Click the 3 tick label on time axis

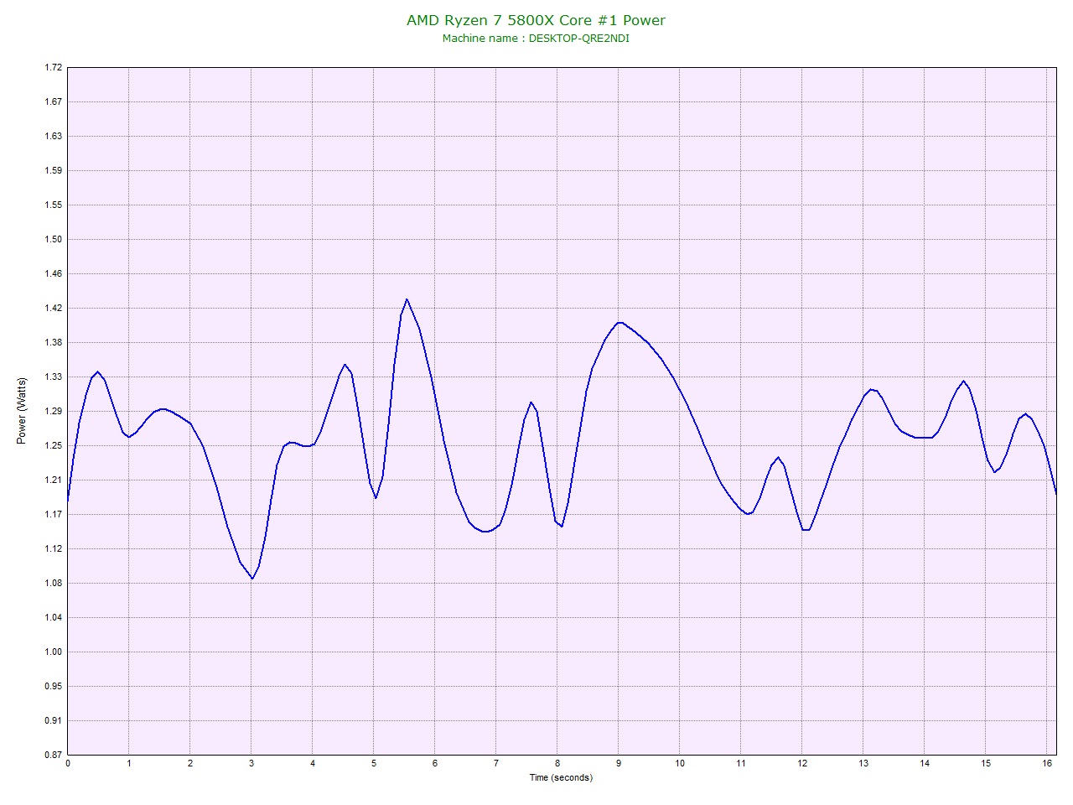point(251,764)
